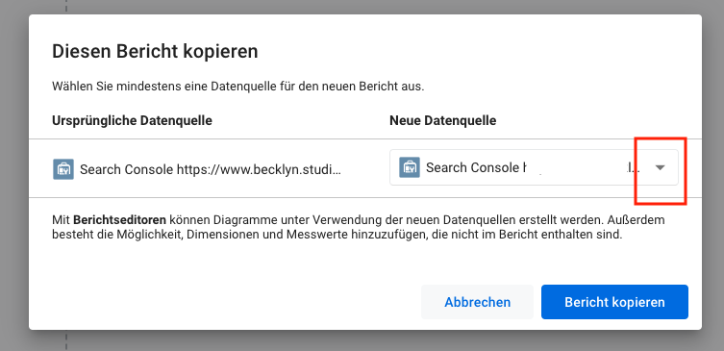The image size is (724, 351).
Task: Select the original source text 'Search Console https://www.becklyn.studi…'
Action: [x=211, y=169]
